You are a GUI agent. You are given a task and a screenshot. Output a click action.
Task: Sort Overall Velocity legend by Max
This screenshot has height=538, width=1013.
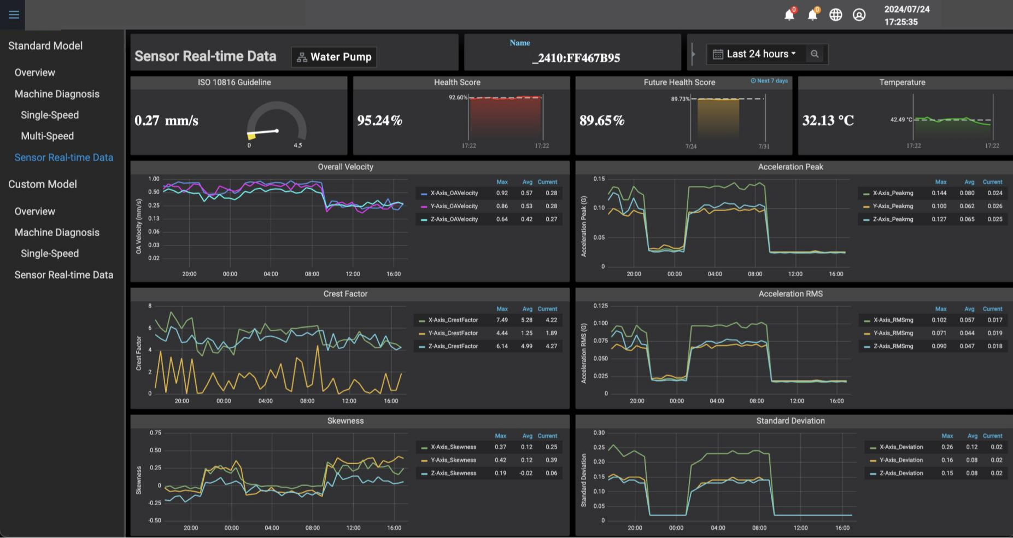[502, 182]
